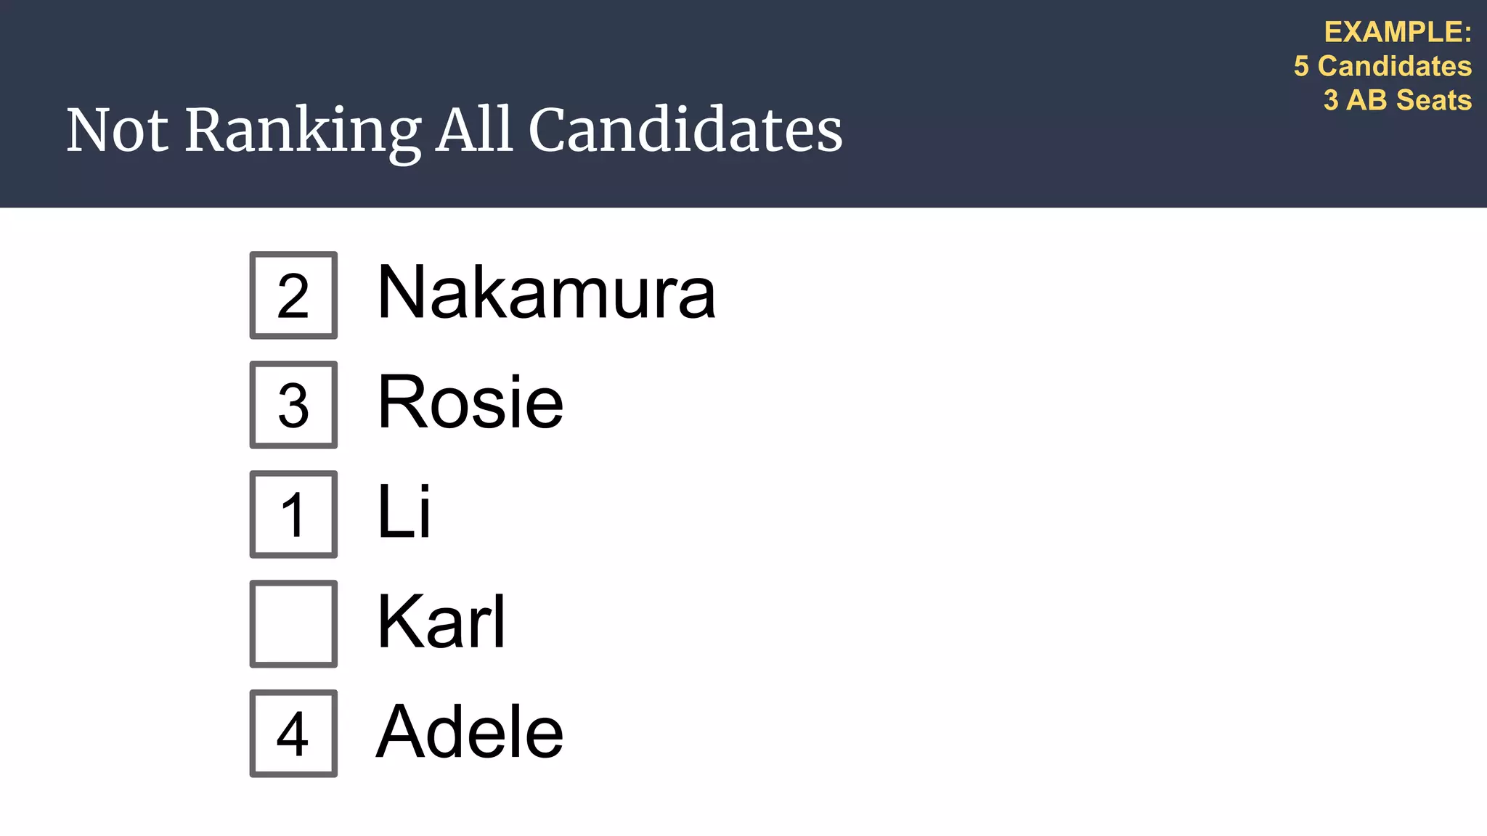
Task: Check the empty box next to Karl
Action: [293, 624]
